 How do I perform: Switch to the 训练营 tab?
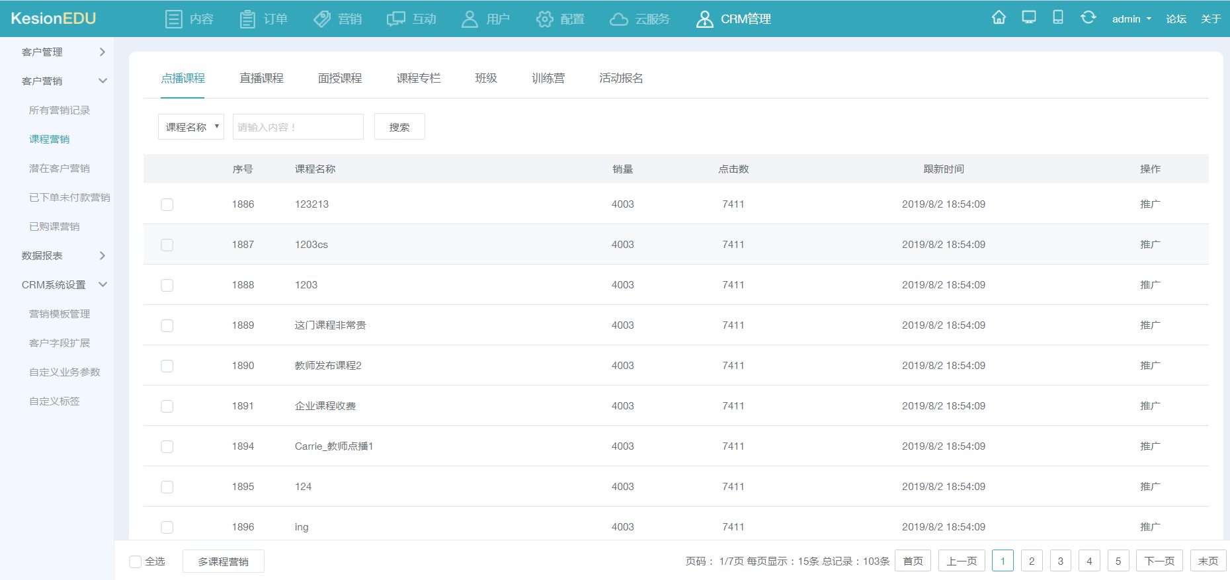pyautogui.click(x=548, y=78)
